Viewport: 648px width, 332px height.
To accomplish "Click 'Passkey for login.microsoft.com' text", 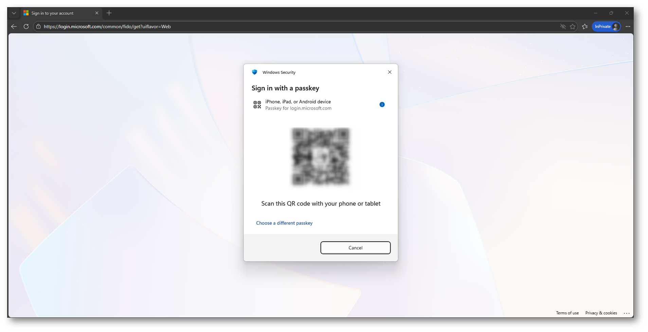I will coord(298,108).
